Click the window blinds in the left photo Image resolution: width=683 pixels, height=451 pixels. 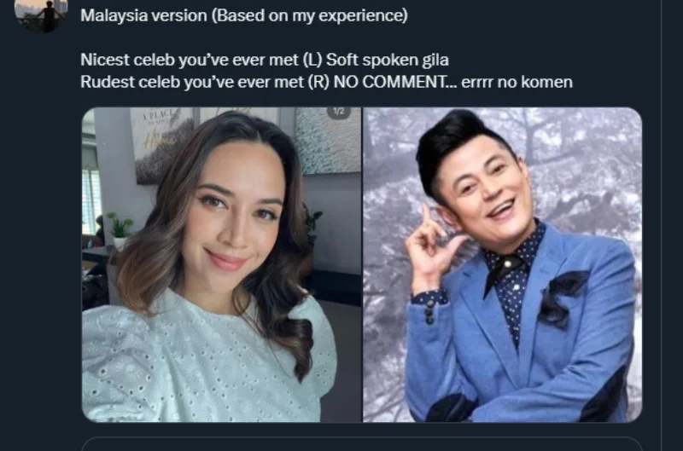click(91, 196)
